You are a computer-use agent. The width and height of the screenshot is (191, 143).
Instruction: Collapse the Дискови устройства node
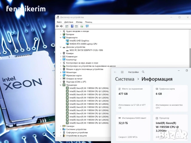(61, 47)
